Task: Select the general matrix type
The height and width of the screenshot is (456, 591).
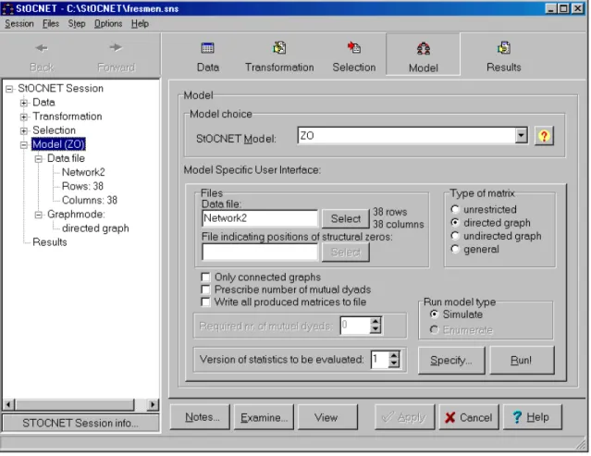Action: pyautogui.click(x=455, y=249)
